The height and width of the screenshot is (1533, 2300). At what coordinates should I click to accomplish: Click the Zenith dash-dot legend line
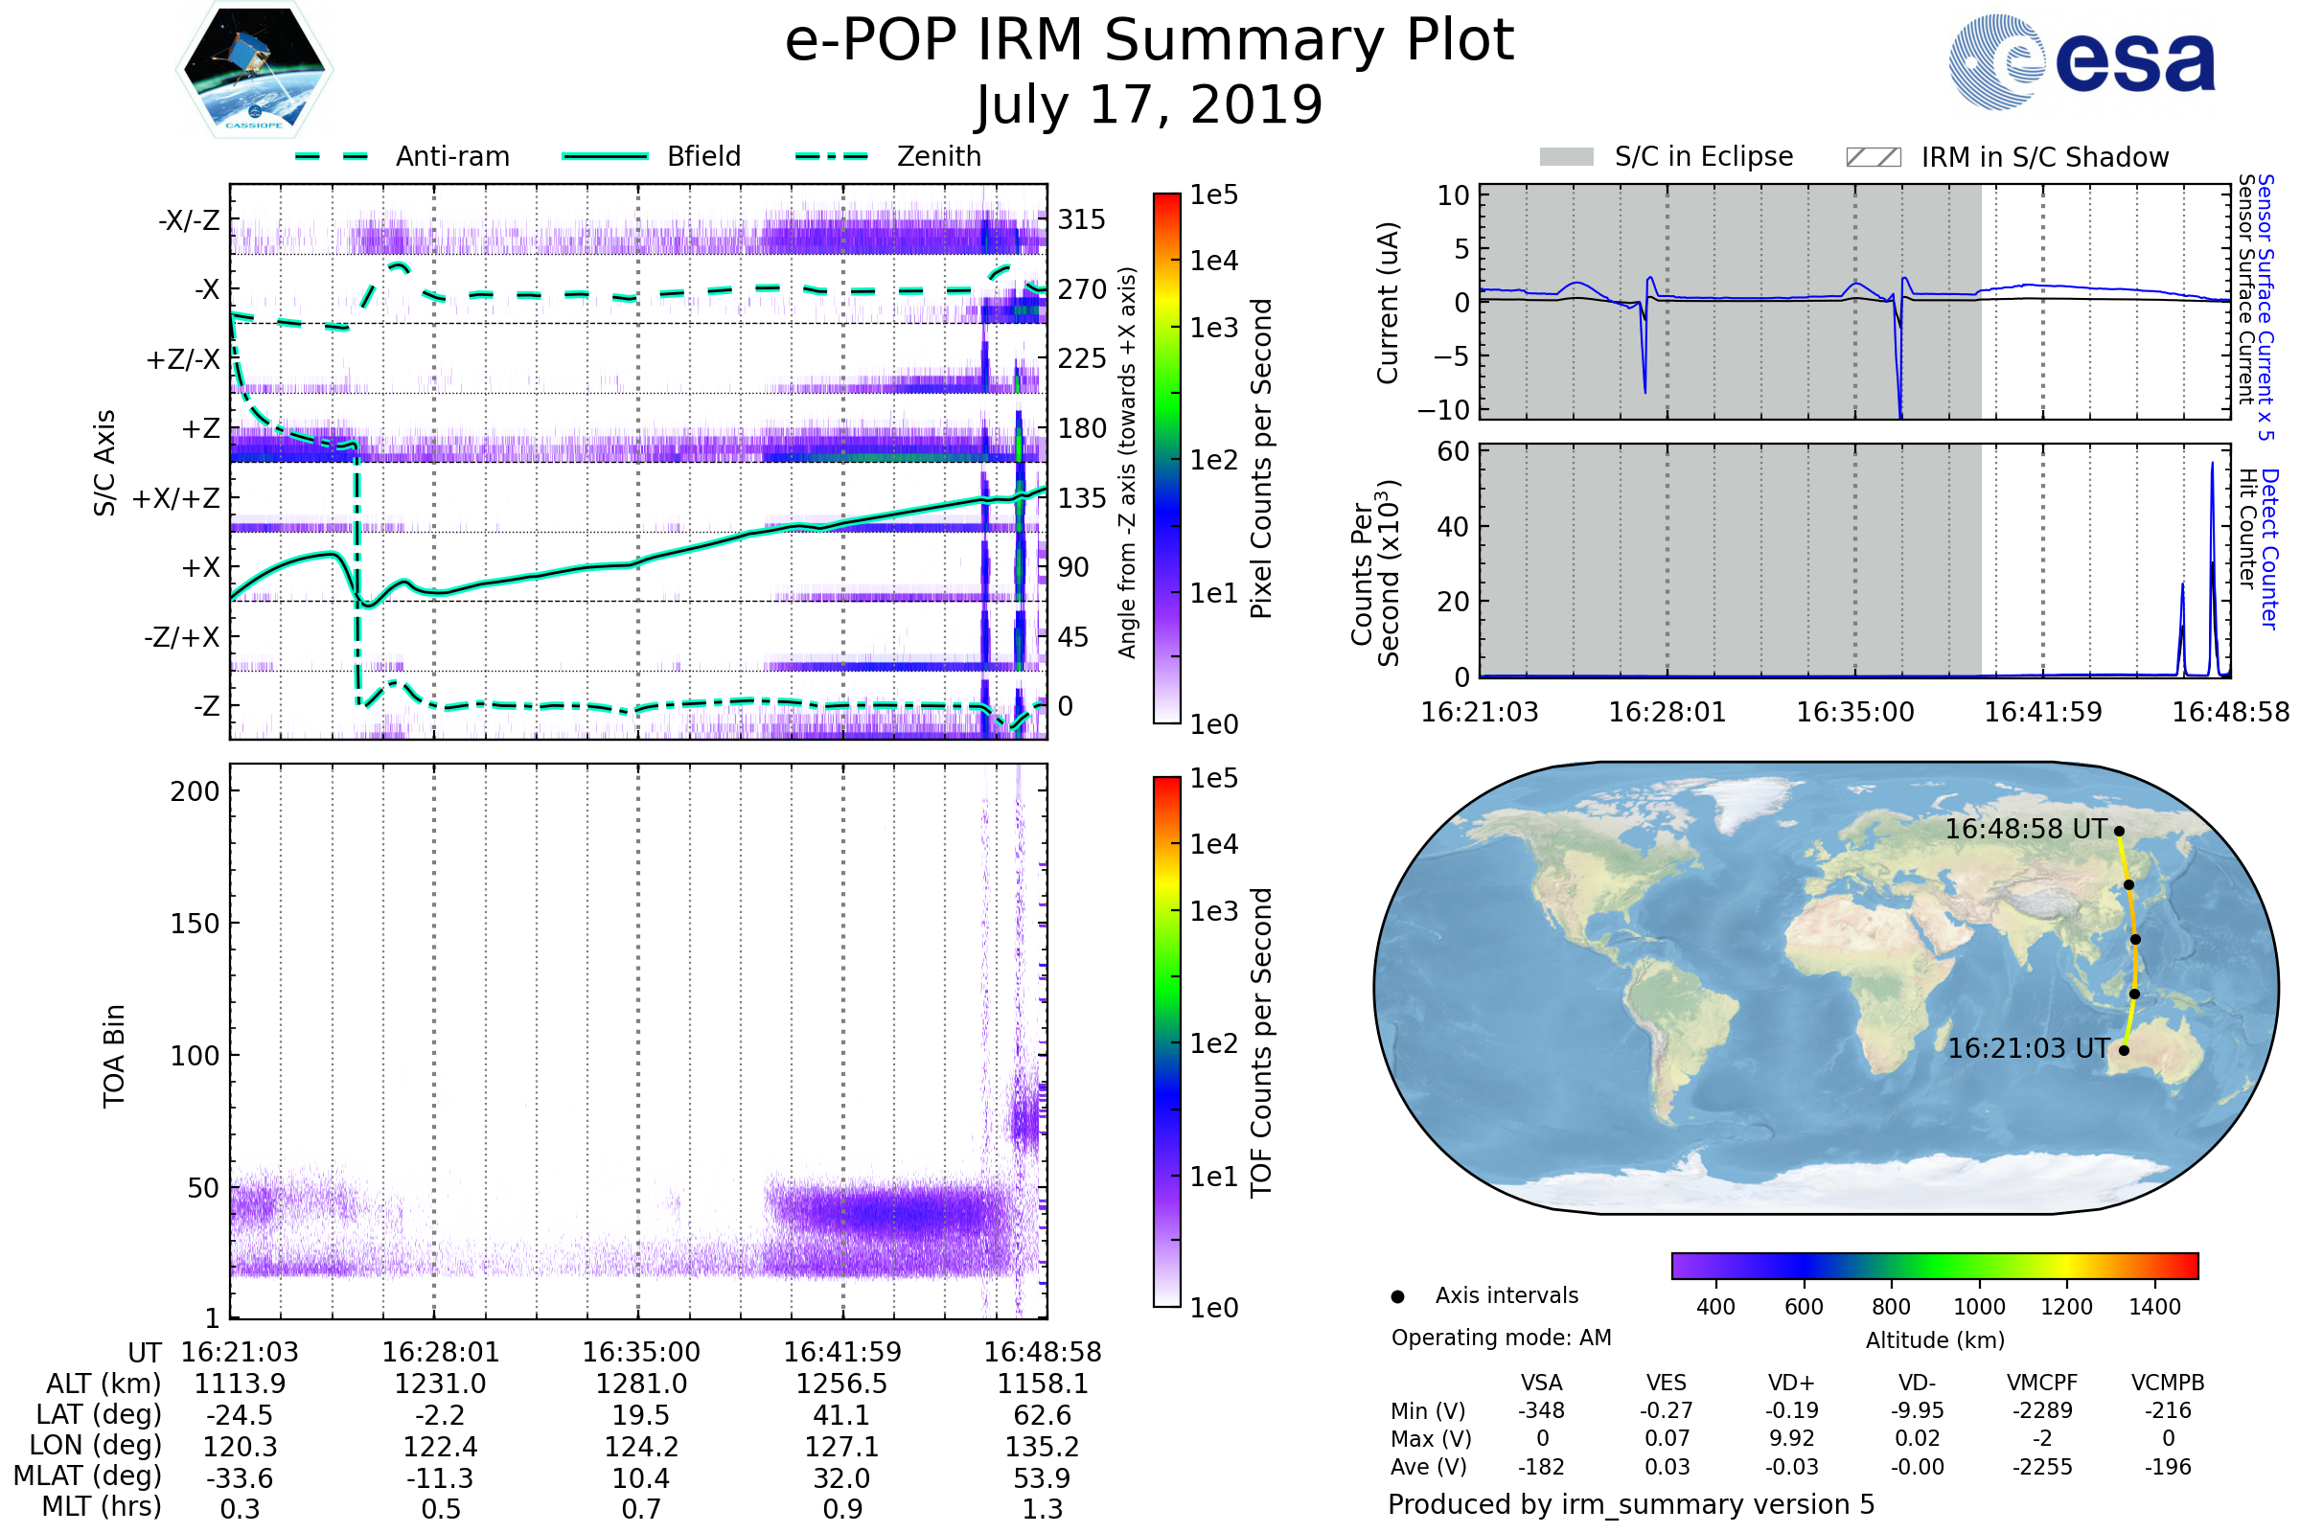coord(832,156)
